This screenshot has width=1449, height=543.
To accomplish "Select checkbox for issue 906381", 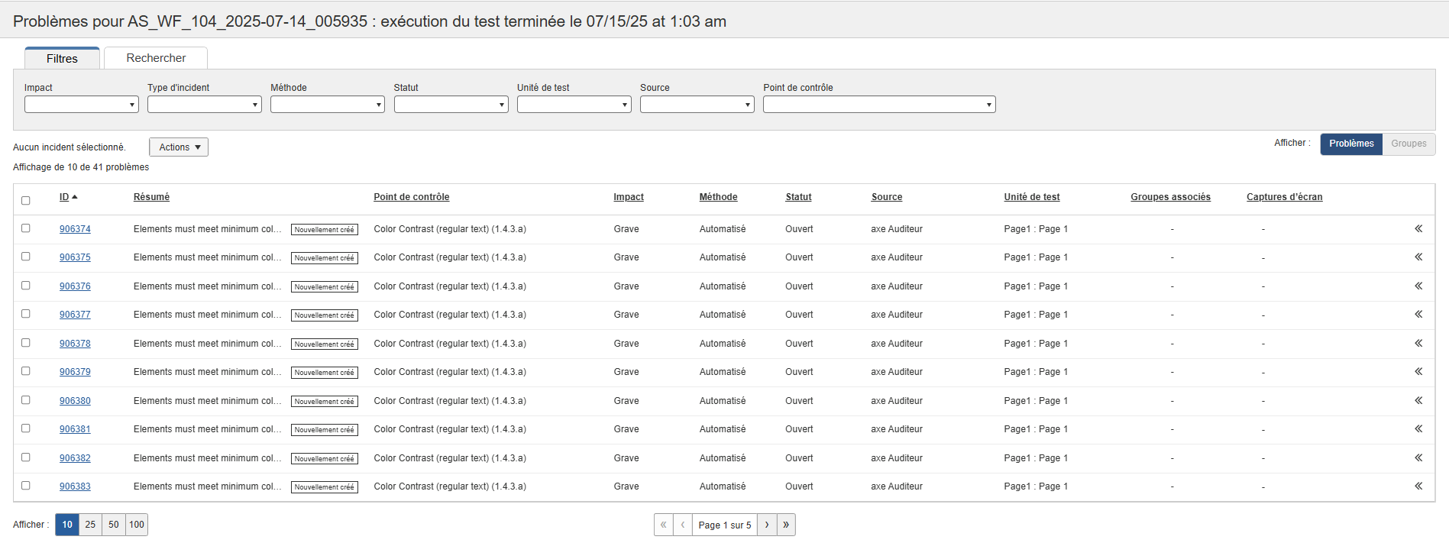I will (x=26, y=428).
